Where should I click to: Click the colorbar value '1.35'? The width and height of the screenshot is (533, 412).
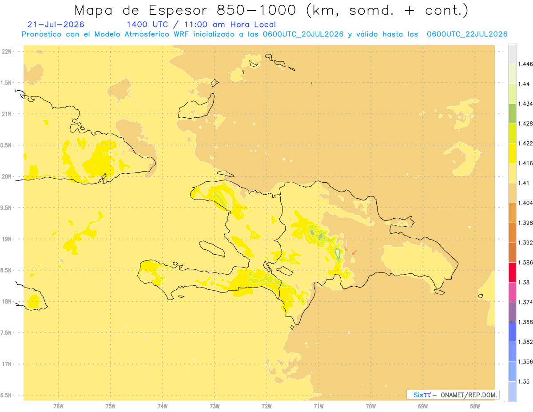(525, 381)
